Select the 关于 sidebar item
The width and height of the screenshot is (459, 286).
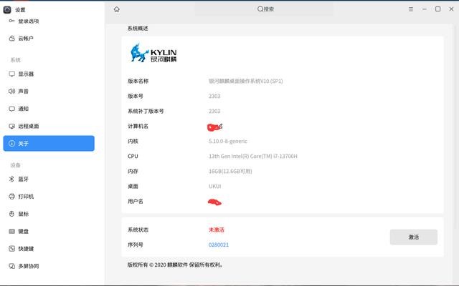49,143
